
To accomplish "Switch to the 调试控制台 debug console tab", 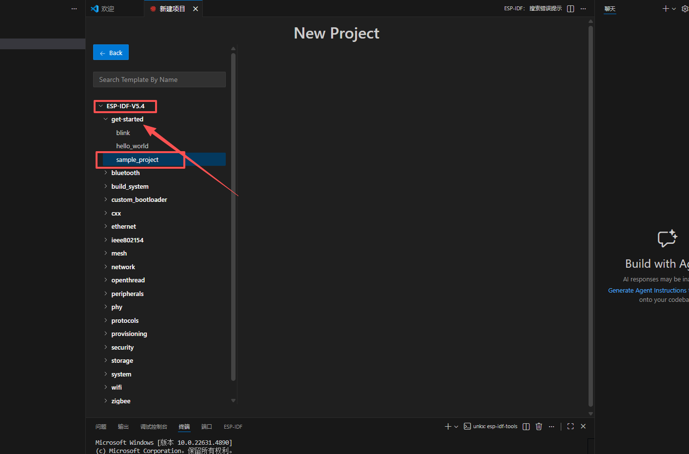I will pos(154,427).
